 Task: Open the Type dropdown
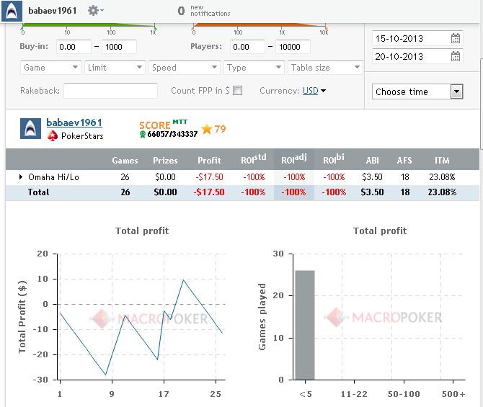click(x=254, y=68)
